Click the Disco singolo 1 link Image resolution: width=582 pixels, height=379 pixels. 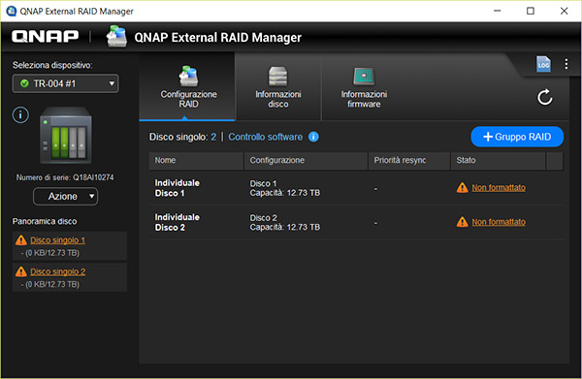57,240
